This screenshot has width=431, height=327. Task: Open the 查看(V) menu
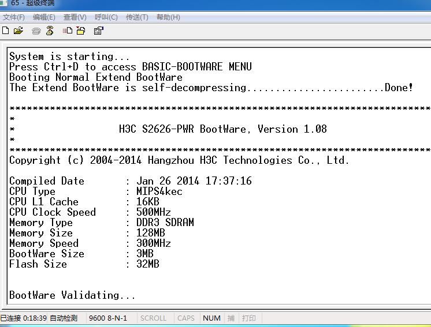[75, 17]
